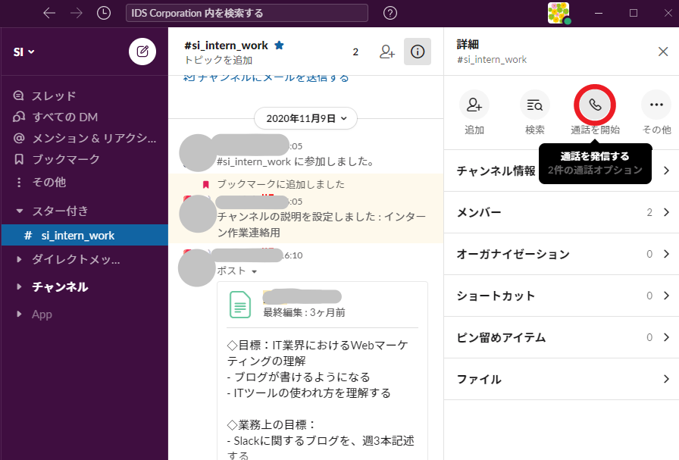The image size is (679, 460).
Task: Click the IDS Corporation search field
Action: 246,13
